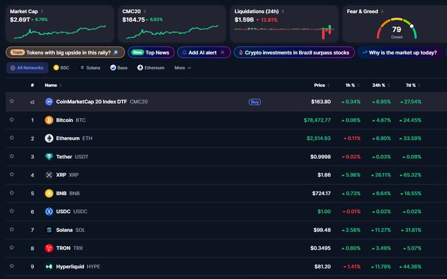Image resolution: width=447 pixels, height=279 pixels.
Task: Open the Bitcoin name link
Action: pyautogui.click(x=64, y=120)
